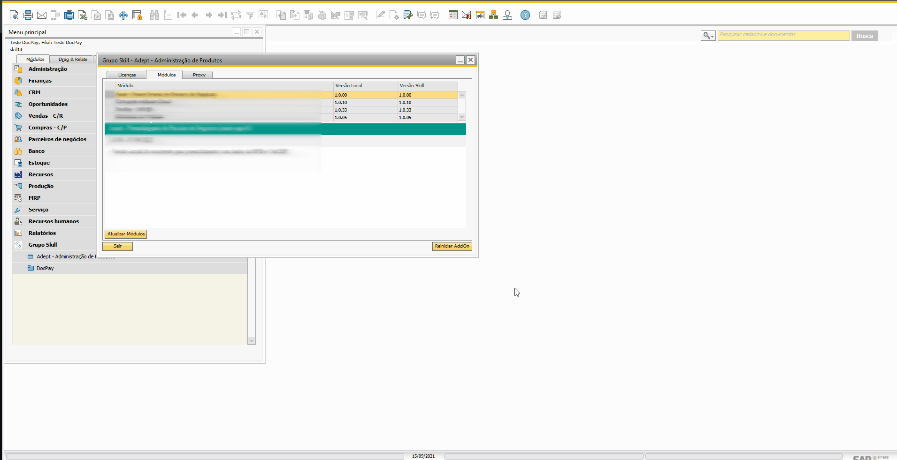Go to Next Record arrow
The width and height of the screenshot is (897, 460).
click(209, 15)
